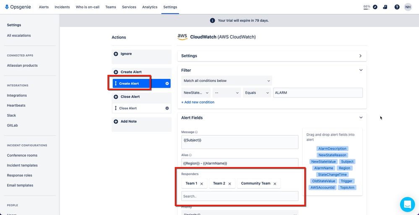Click the TopicArn field tag
Image resolution: width=419 pixels, height=215 pixels.
(347, 188)
